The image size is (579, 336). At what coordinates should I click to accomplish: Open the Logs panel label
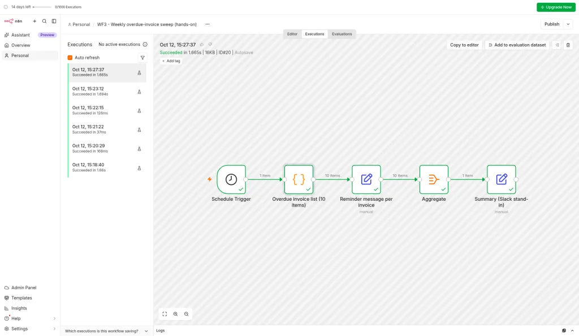coord(160,331)
